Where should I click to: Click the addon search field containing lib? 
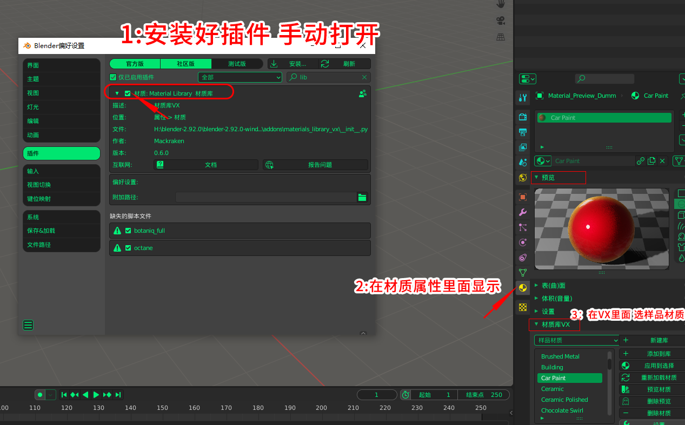coord(329,77)
